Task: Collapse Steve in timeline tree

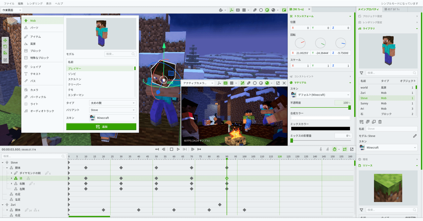Action: coord(3,162)
